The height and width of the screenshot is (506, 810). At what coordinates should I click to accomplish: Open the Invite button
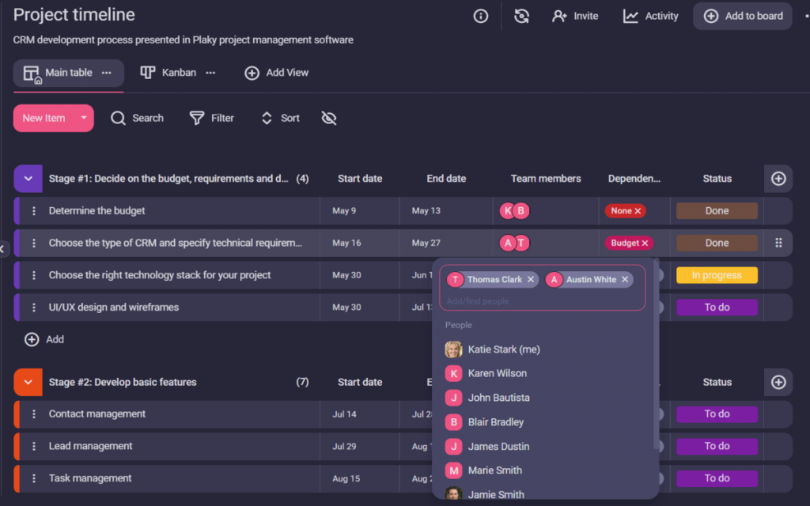coord(575,16)
